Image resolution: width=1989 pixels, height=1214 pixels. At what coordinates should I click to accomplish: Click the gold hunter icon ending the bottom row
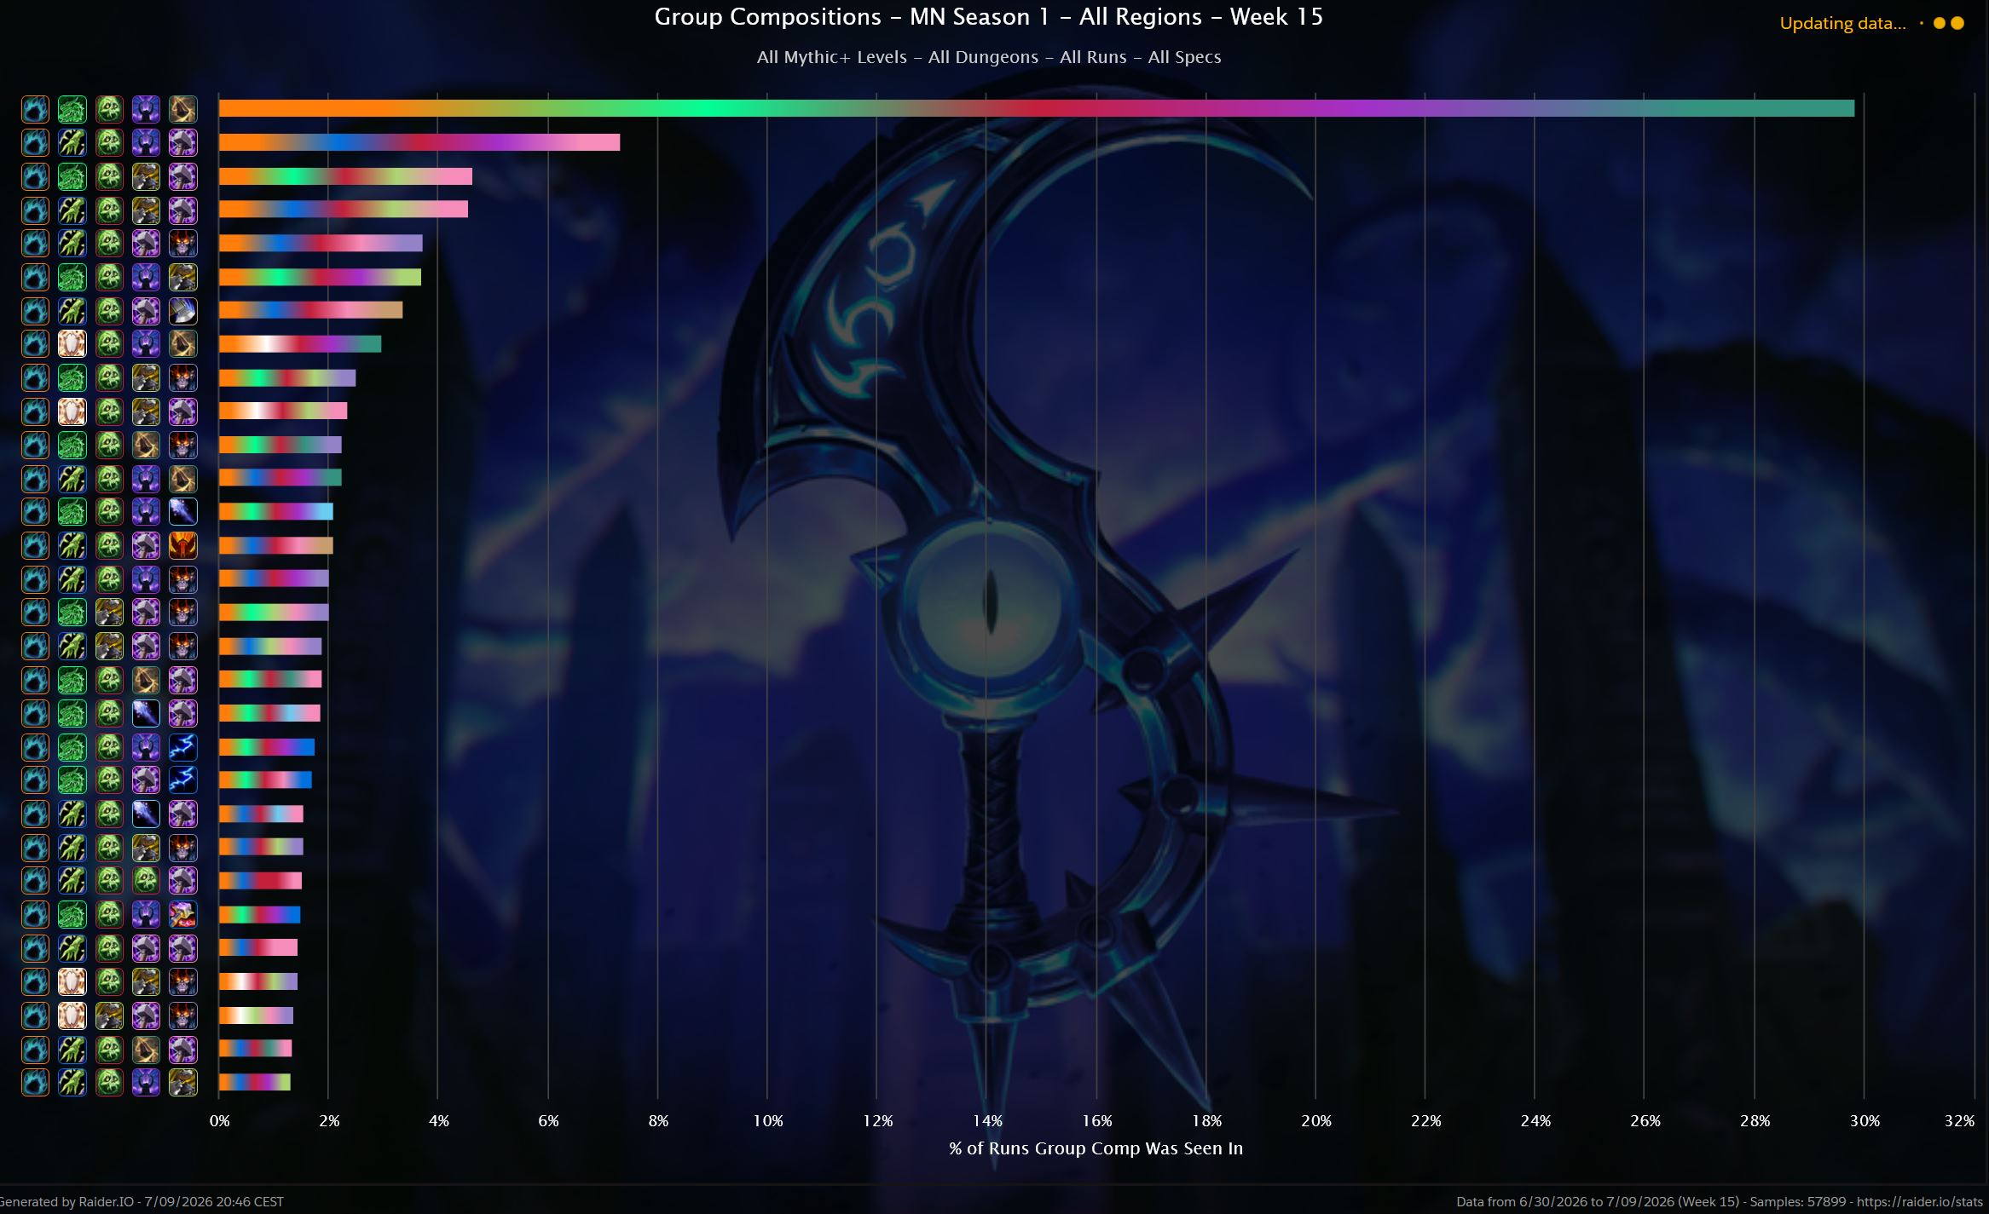(x=182, y=1082)
